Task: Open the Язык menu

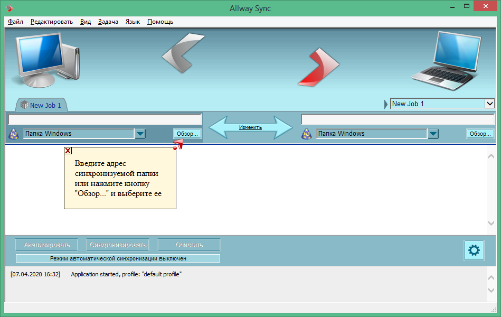Action: (133, 22)
